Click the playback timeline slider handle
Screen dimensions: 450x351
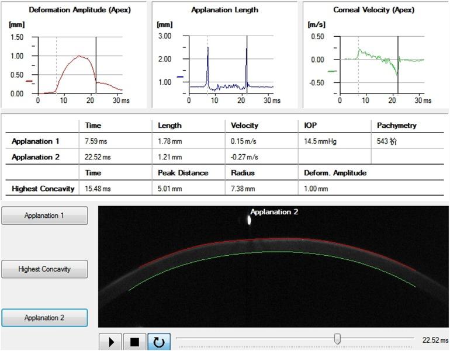(x=337, y=339)
